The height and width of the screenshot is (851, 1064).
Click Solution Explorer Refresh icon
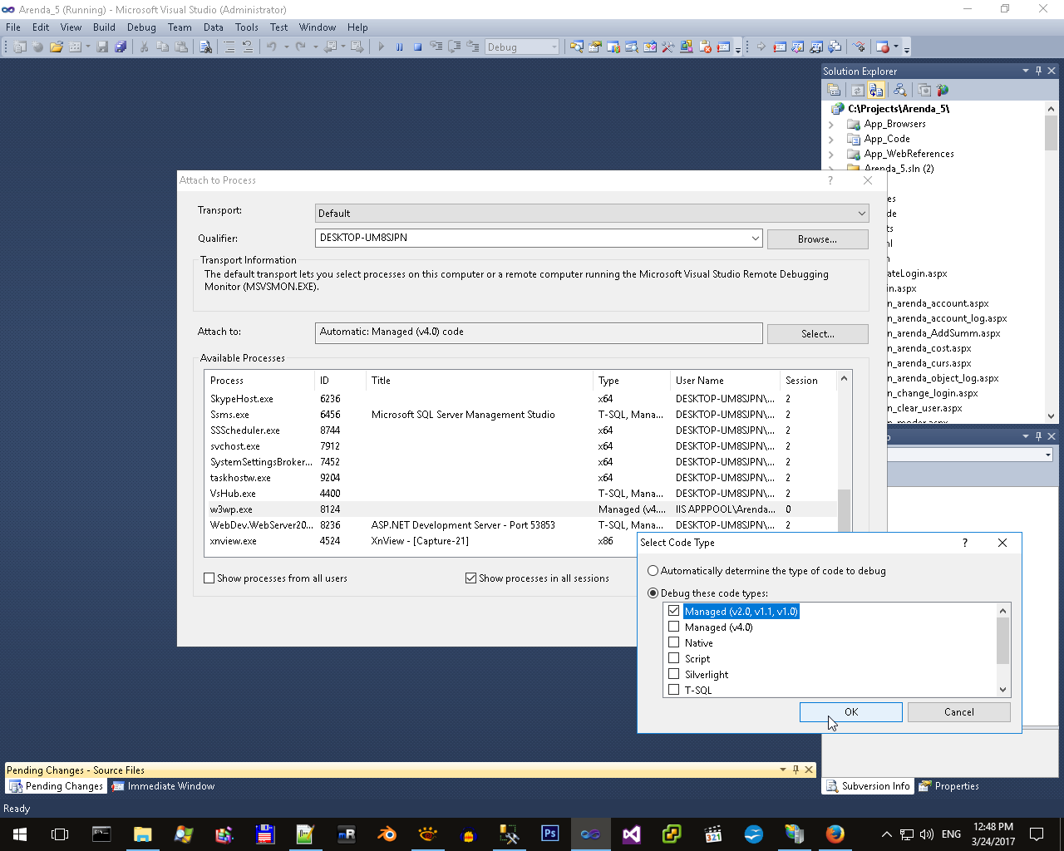[857, 90]
